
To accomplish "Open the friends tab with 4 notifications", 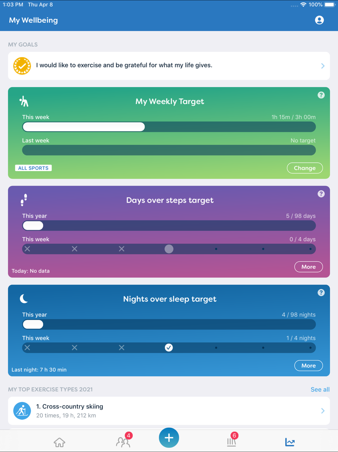I will [123, 442].
